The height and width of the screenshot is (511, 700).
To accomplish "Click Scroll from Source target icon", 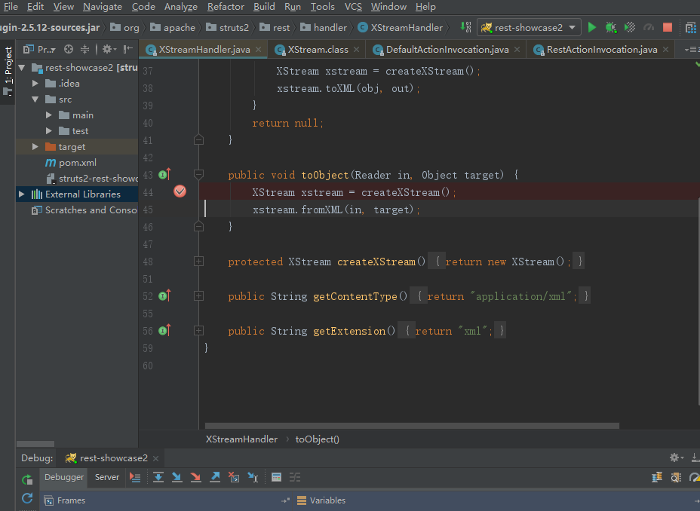I will [69, 49].
